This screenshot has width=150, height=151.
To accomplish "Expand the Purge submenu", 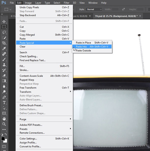I will 70,119.
